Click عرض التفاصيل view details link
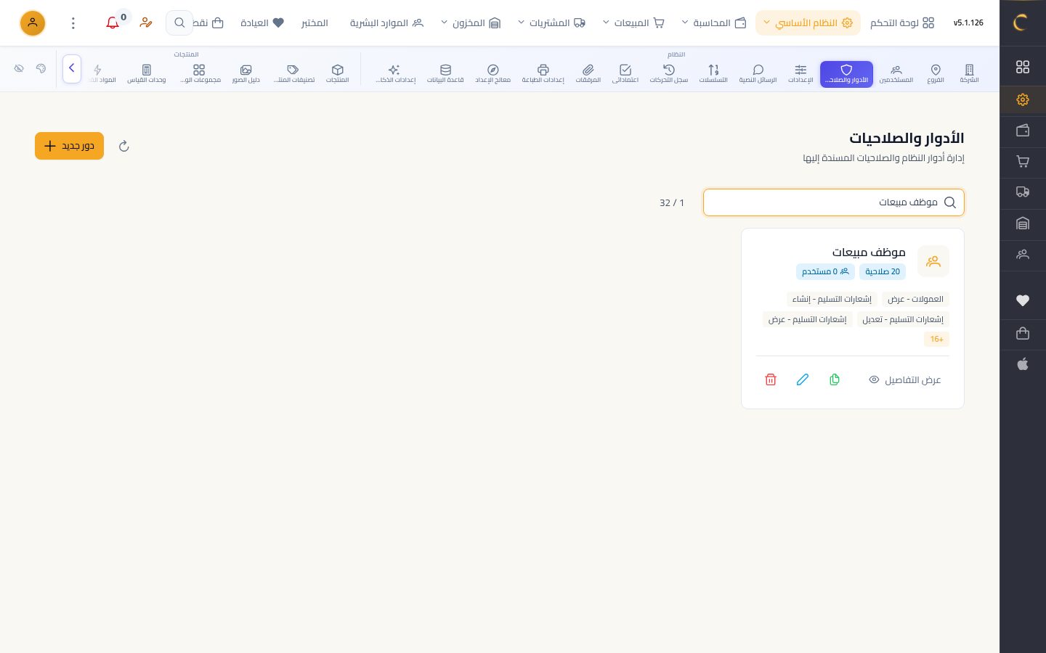1046x653 pixels. (x=905, y=380)
